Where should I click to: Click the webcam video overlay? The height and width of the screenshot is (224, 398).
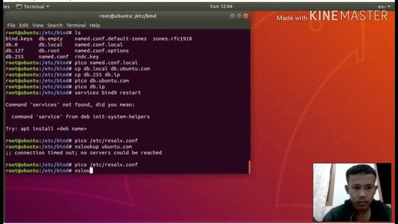[352, 192]
